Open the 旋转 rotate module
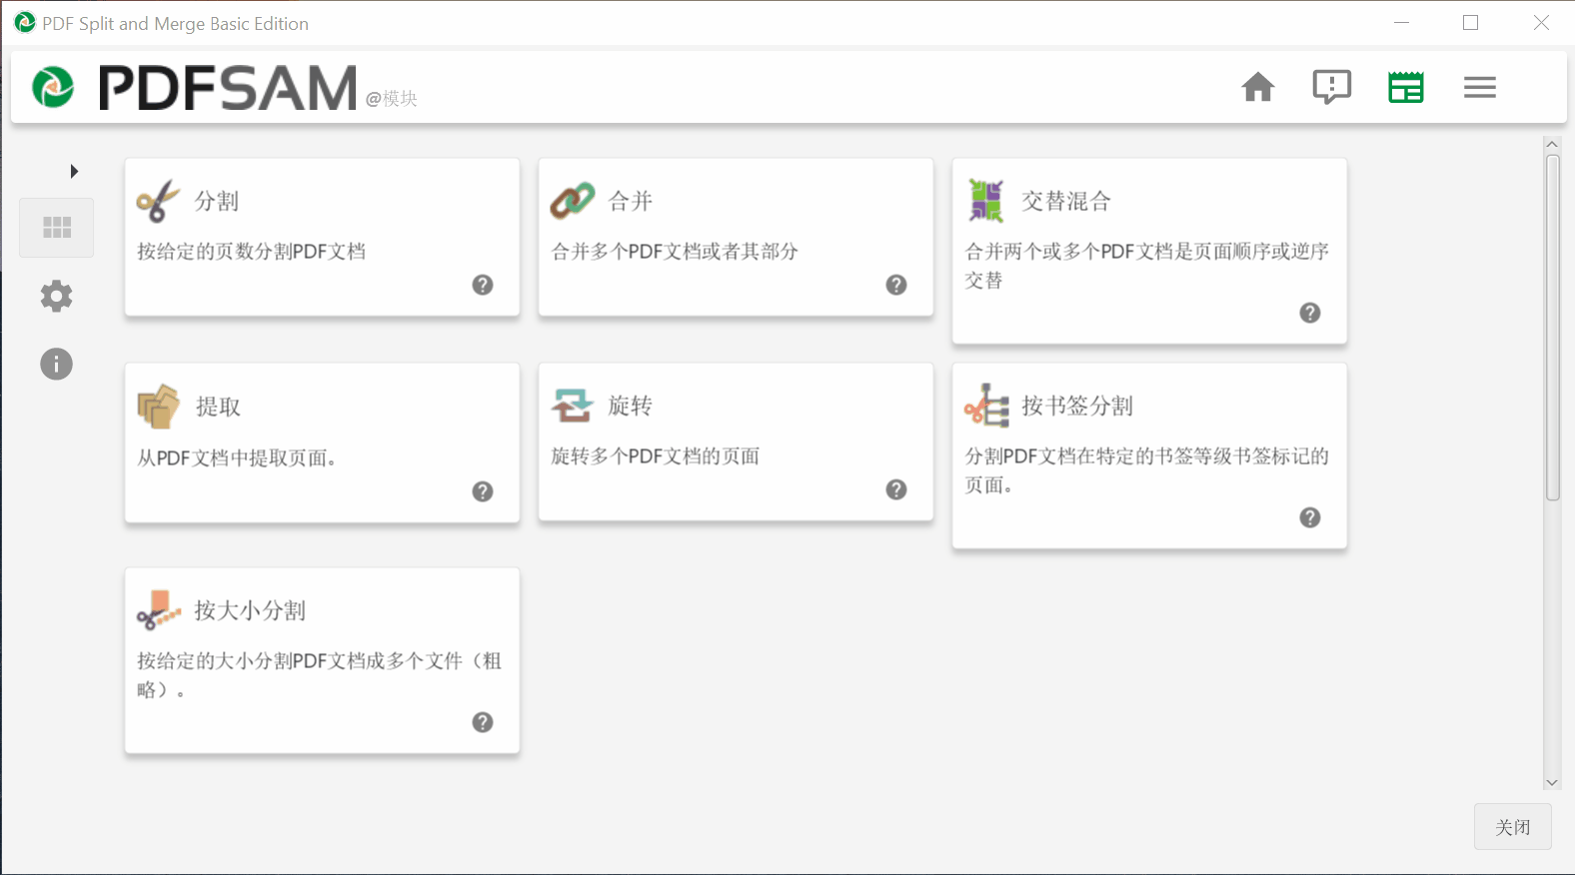1575x875 pixels. coord(736,441)
